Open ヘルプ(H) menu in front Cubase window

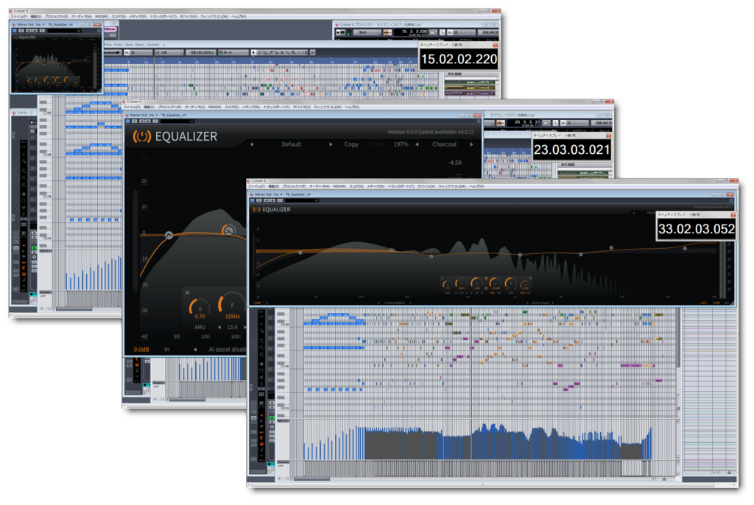pyautogui.click(x=476, y=186)
